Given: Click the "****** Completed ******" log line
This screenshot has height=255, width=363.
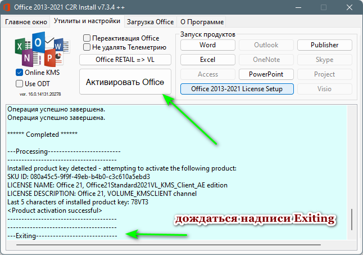Looking at the screenshot, I should coord(42,135).
